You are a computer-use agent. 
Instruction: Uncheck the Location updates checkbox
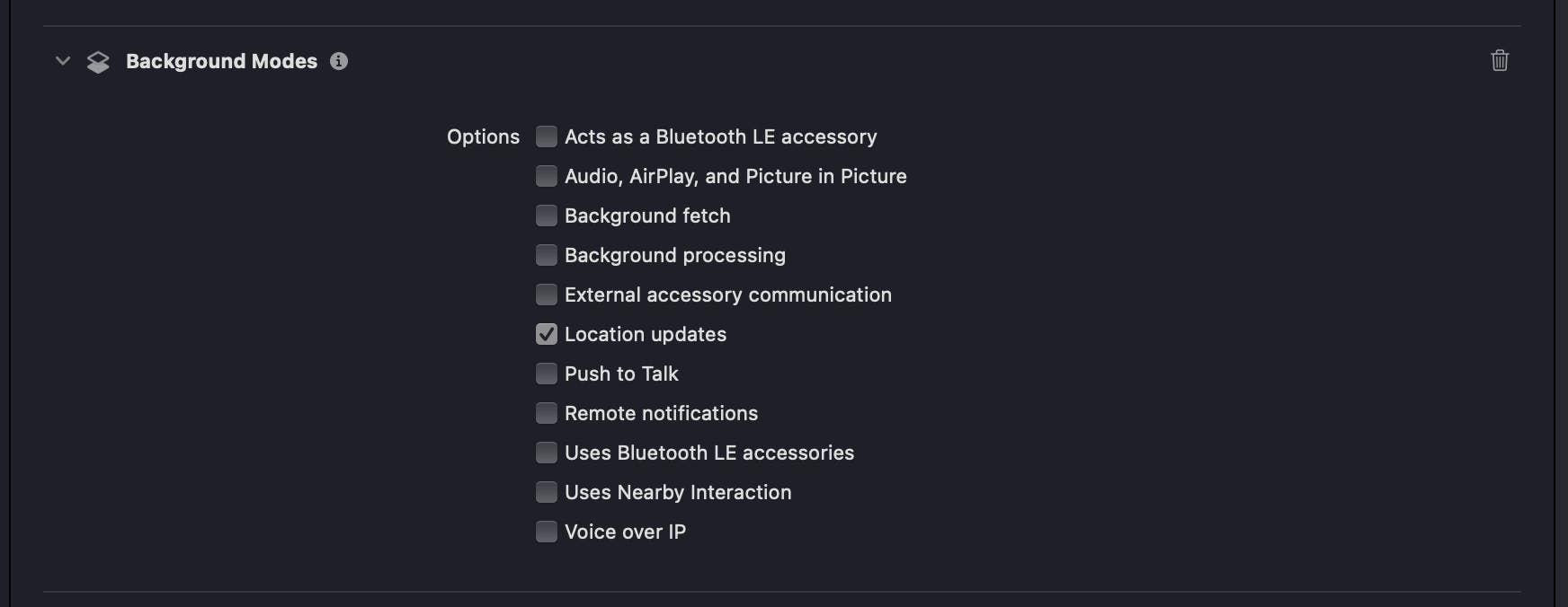tap(547, 334)
